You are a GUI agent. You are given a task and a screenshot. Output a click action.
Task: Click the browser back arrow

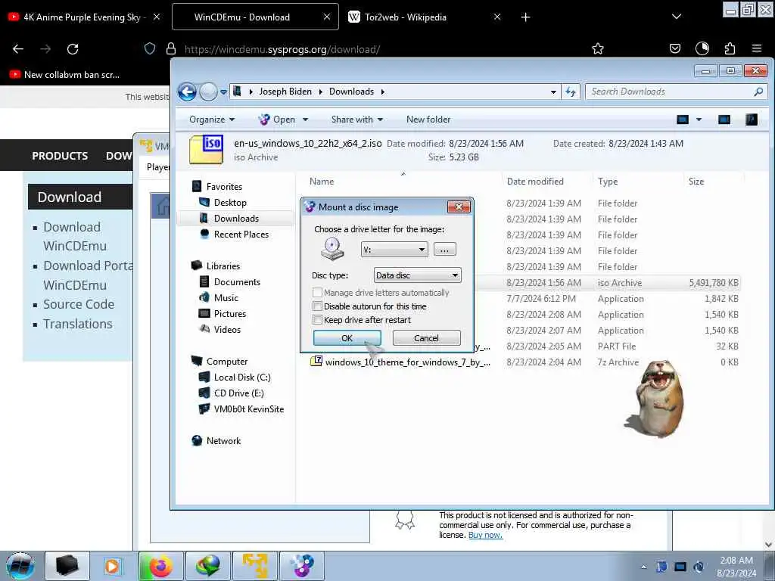coord(18,49)
